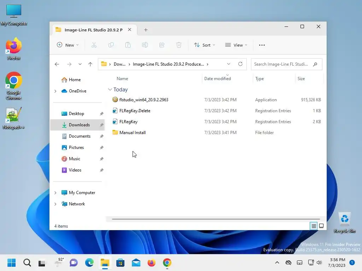The height and width of the screenshot is (271, 362).
Task: Open the Sort dropdown
Action: point(205,45)
